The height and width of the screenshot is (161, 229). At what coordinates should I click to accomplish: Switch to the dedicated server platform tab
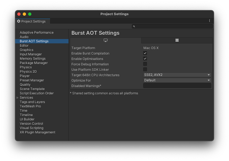(x=177, y=40)
